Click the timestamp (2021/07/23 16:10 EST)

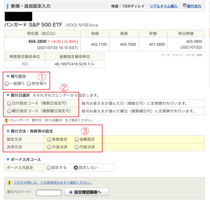(58, 48)
